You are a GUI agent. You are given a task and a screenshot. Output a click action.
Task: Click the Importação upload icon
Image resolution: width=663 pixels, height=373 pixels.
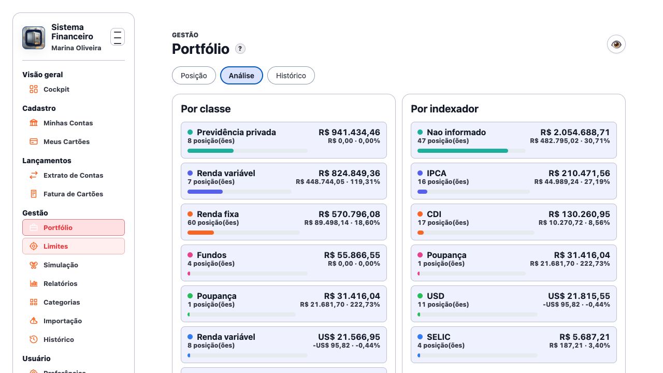pos(34,321)
